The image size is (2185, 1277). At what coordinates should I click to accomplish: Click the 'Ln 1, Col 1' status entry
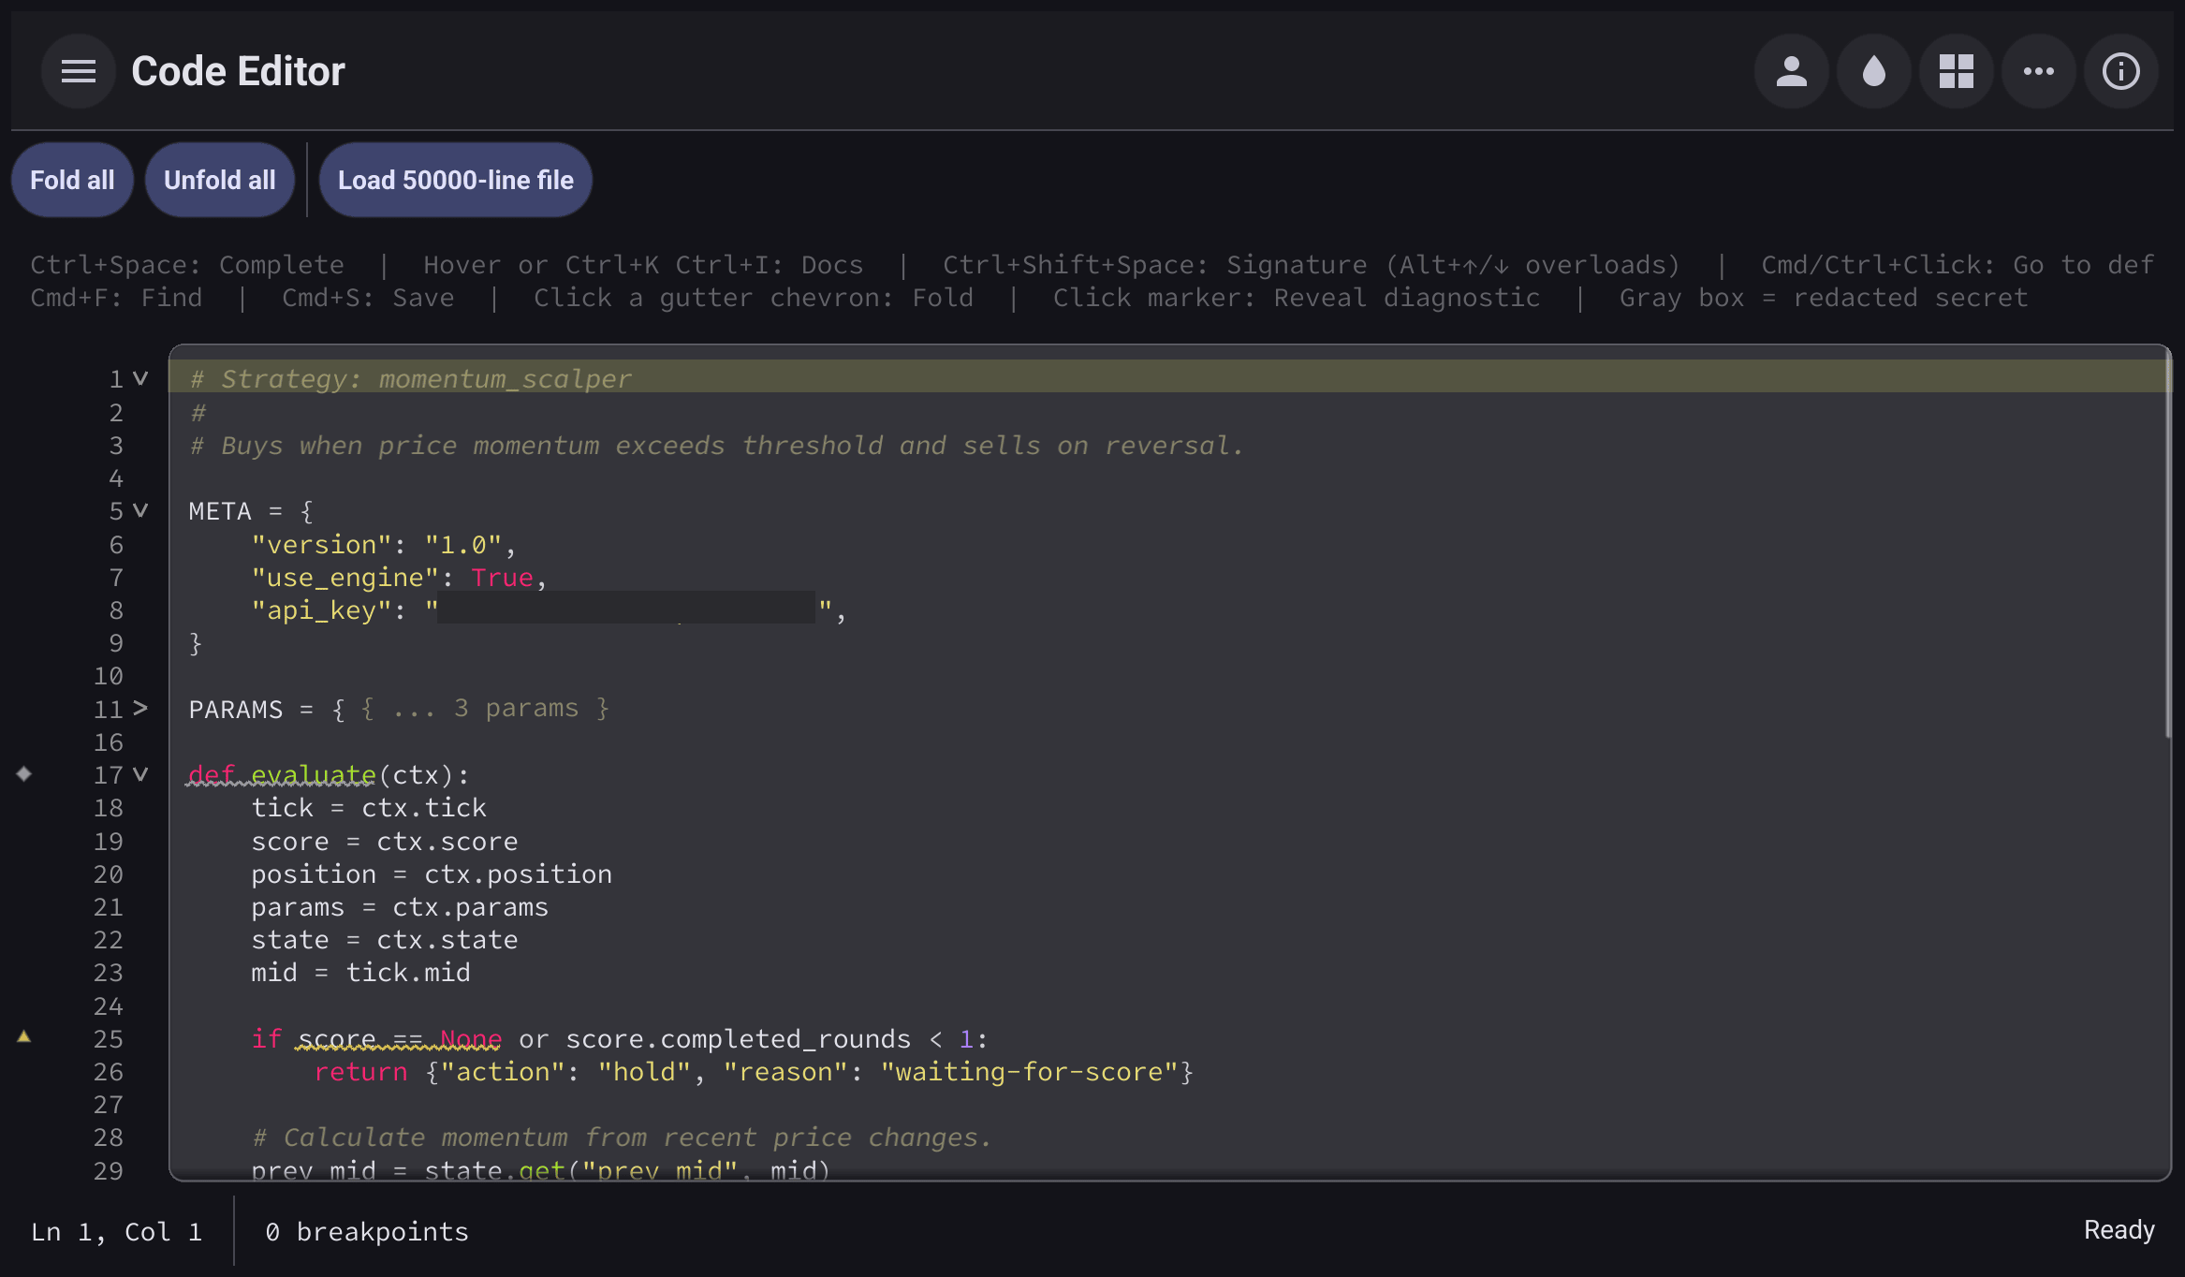116,1232
